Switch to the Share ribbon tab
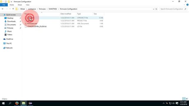Viewport: 189px width, 106px height. pyautogui.click(x=20, y=5)
